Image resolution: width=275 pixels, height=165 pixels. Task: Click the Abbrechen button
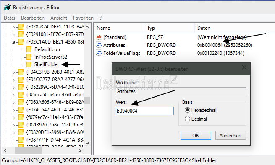pyautogui.click(x=230, y=136)
